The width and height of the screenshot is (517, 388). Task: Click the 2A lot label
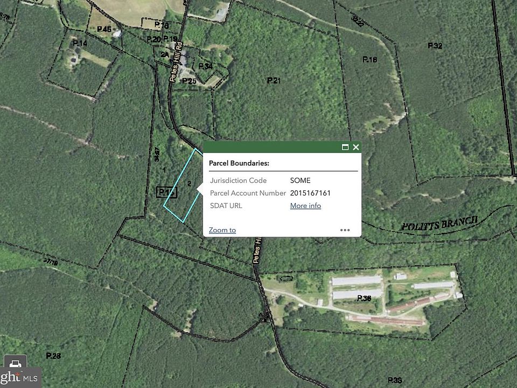pyautogui.click(x=165, y=54)
